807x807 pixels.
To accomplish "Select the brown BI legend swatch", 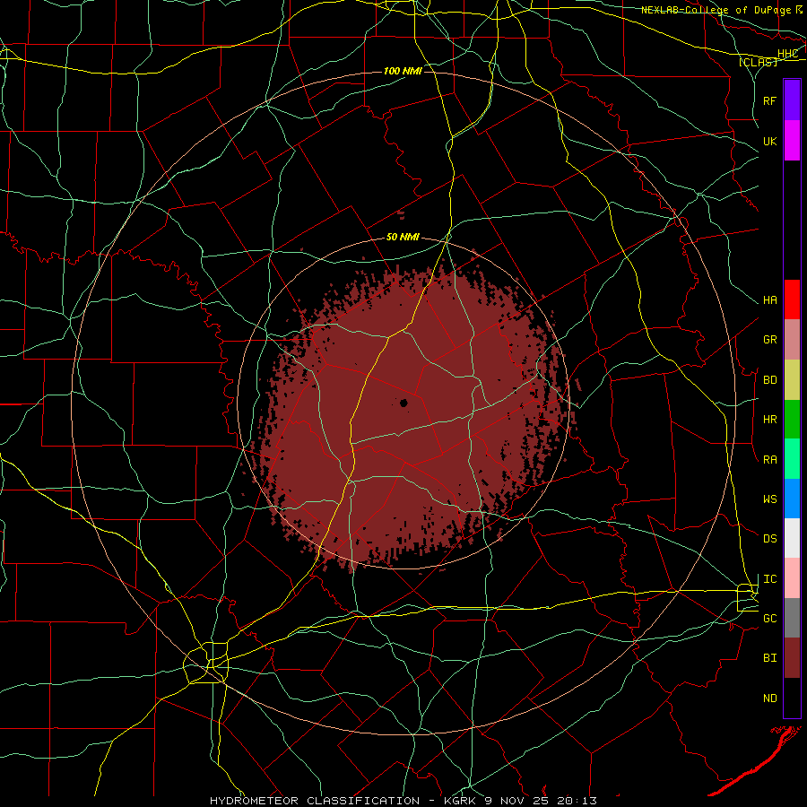I will [792, 658].
